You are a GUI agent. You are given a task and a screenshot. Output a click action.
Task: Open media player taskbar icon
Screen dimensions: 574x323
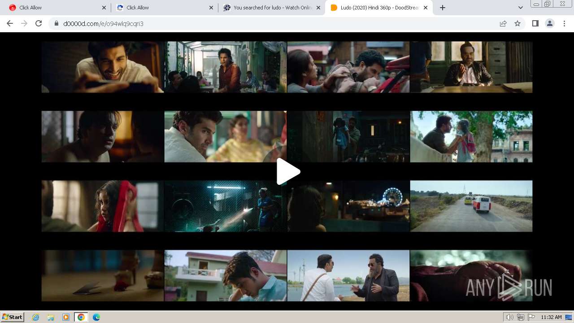[66, 317]
